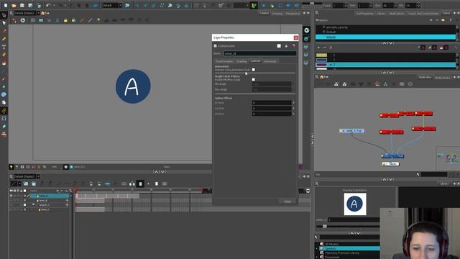Check the Enable Min/Max Angle checkbox
460x259 pixels.
tap(254, 79)
